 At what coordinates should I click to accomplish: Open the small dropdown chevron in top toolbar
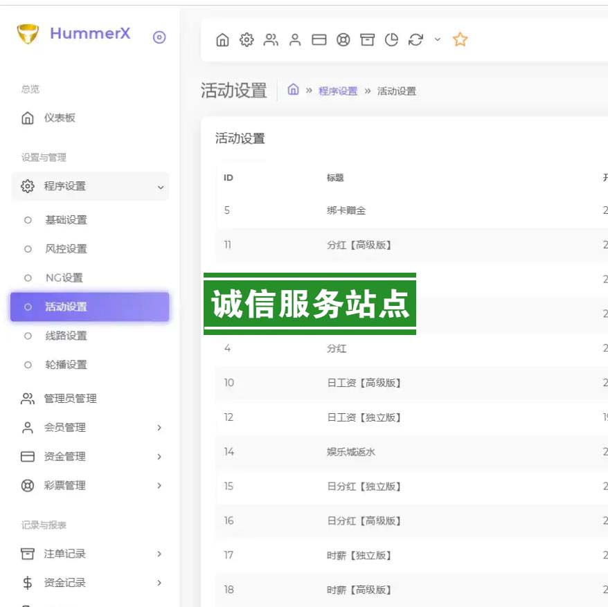(437, 39)
